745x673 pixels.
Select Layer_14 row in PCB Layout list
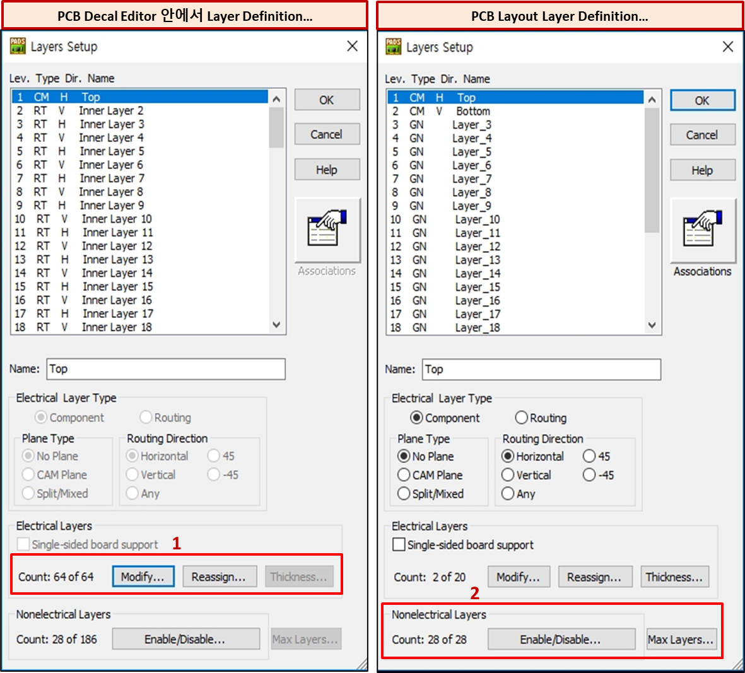(x=515, y=273)
